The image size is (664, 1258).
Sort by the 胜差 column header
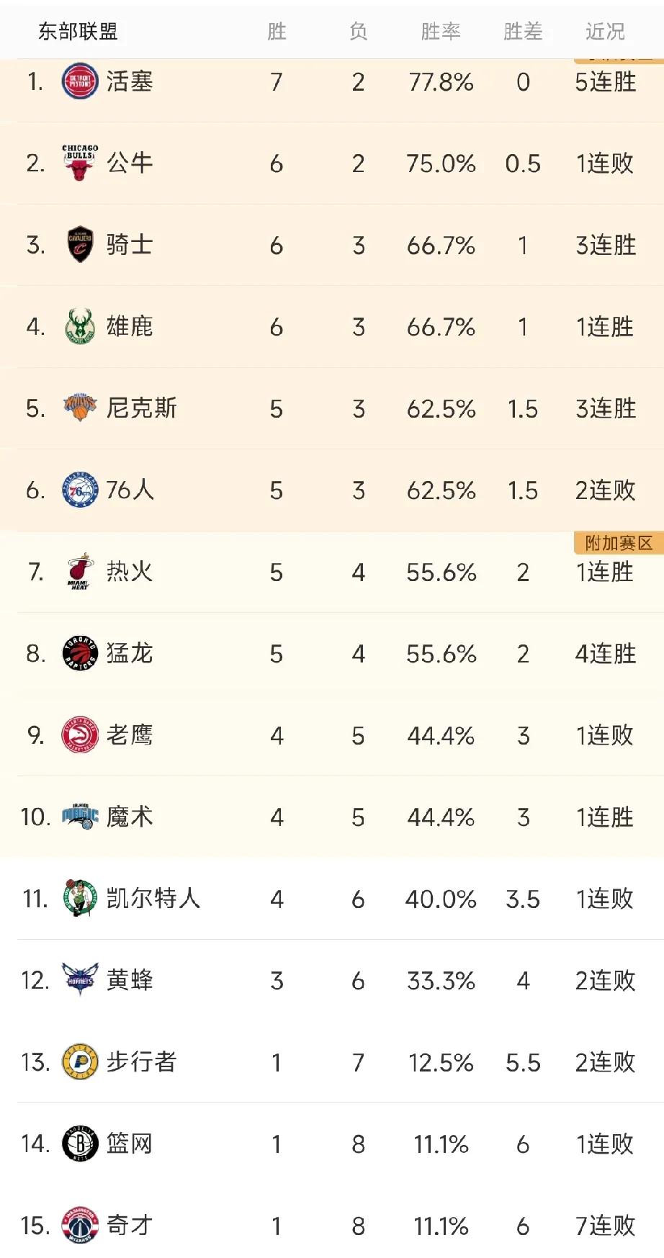coord(523,31)
